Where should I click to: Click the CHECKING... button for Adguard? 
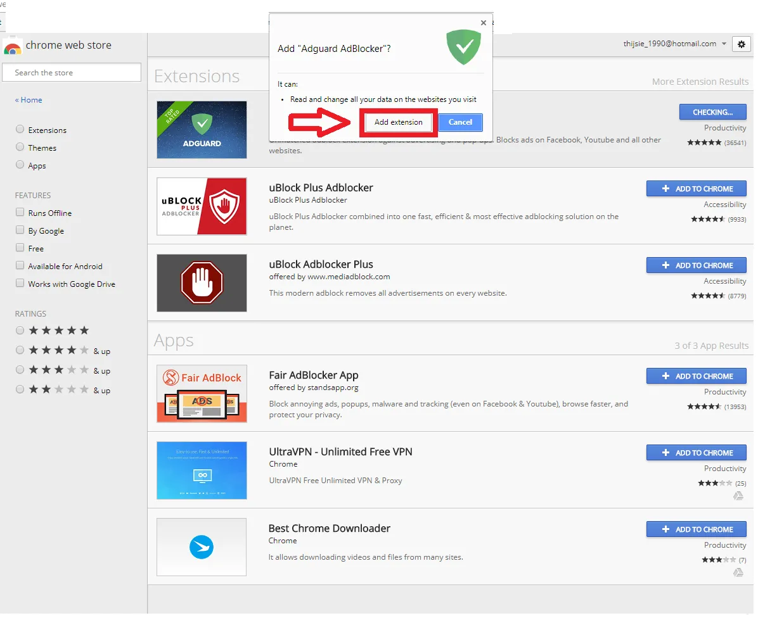pos(712,112)
